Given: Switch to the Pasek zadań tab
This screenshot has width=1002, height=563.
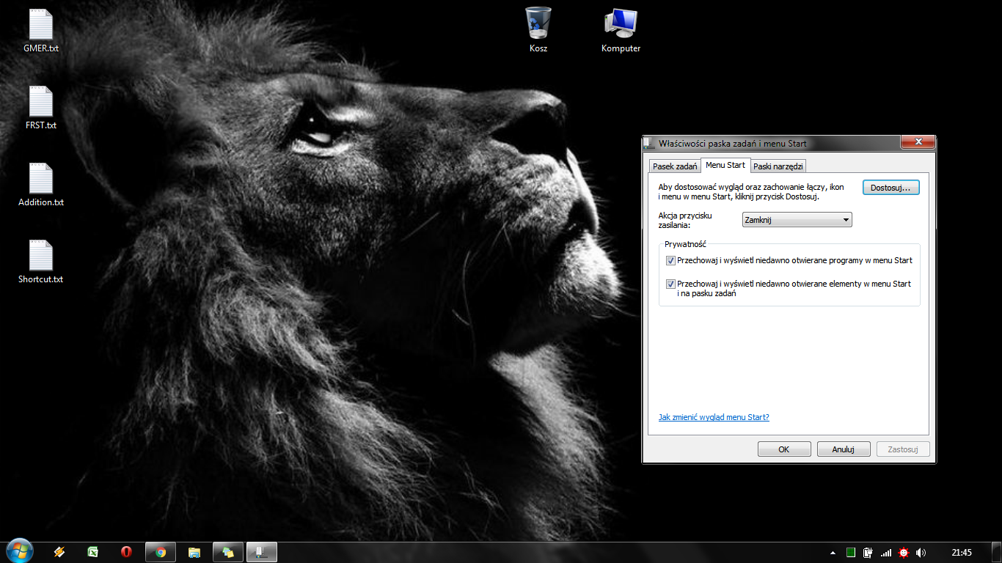Looking at the screenshot, I should tap(675, 166).
